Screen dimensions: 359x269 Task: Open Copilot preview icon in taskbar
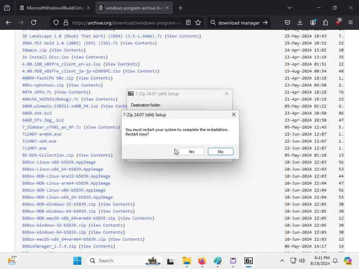point(347,261)
